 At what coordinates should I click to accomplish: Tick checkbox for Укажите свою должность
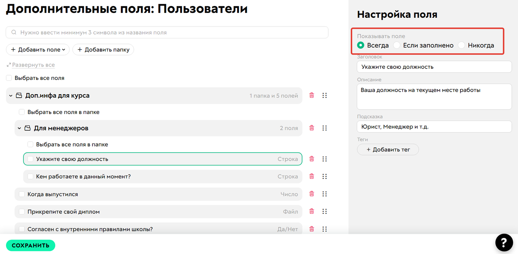tap(30, 159)
